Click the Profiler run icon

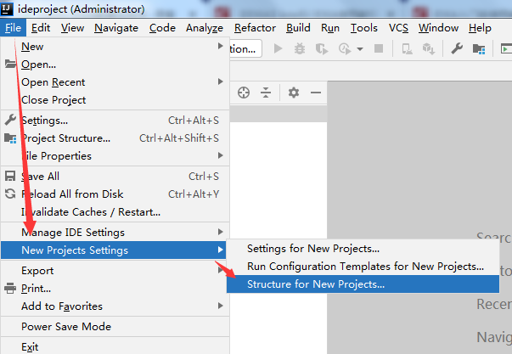(x=345, y=49)
